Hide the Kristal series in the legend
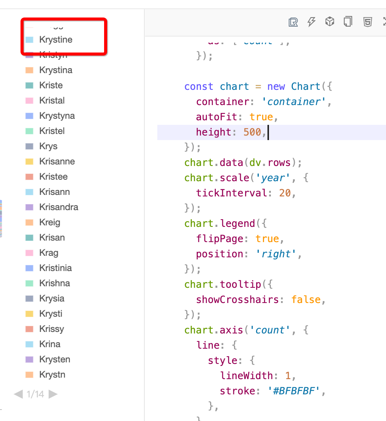Viewport: 386px width, 421px height. coord(45,101)
